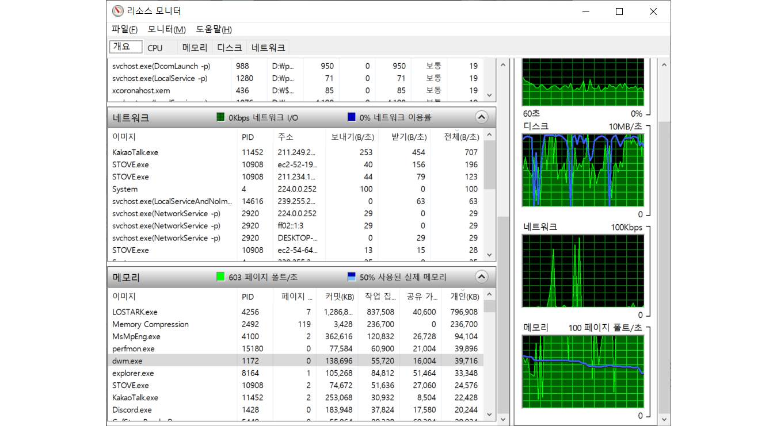Collapse the 네트워크 section with its chevron

(x=482, y=117)
